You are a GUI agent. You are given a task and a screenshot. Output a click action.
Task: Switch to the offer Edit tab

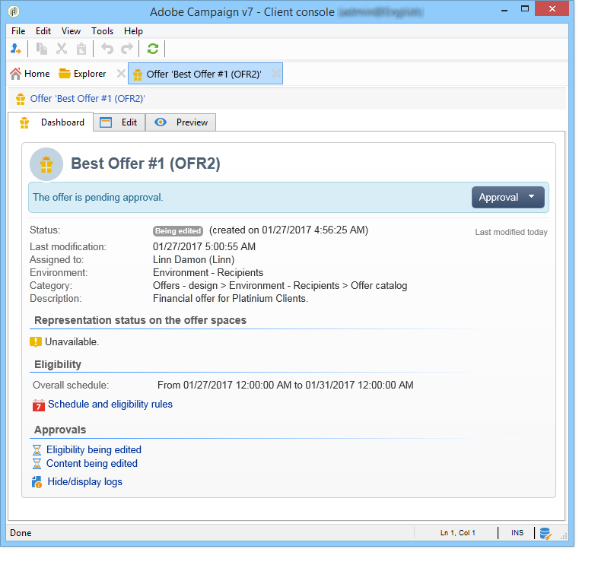tap(119, 122)
